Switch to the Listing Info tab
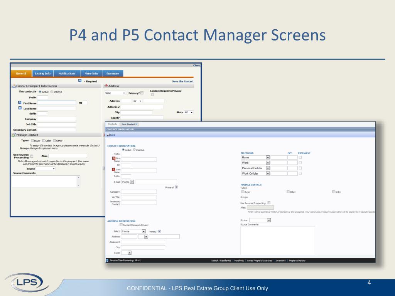This screenshot has width=395, height=296. click(x=42, y=74)
